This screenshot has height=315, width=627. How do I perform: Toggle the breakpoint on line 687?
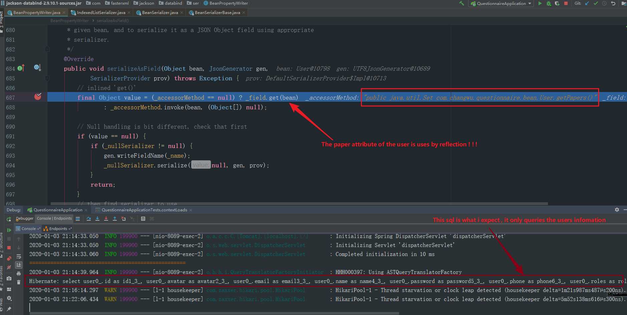point(38,97)
